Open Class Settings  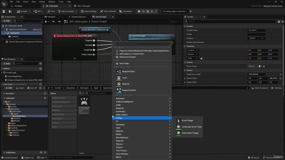89,12
